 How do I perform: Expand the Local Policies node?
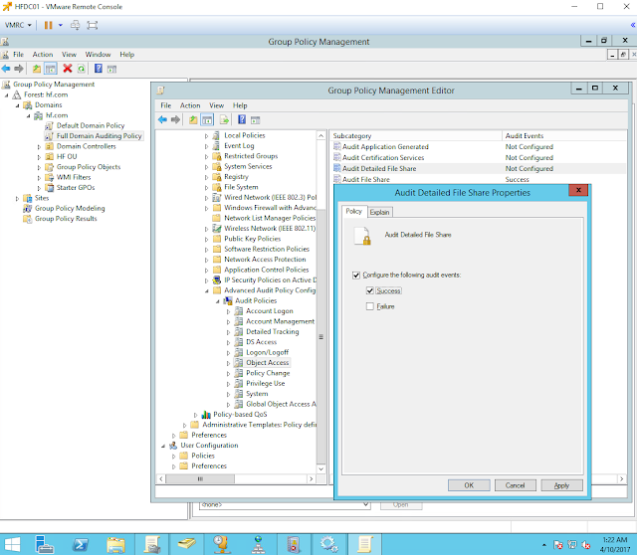(206, 136)
